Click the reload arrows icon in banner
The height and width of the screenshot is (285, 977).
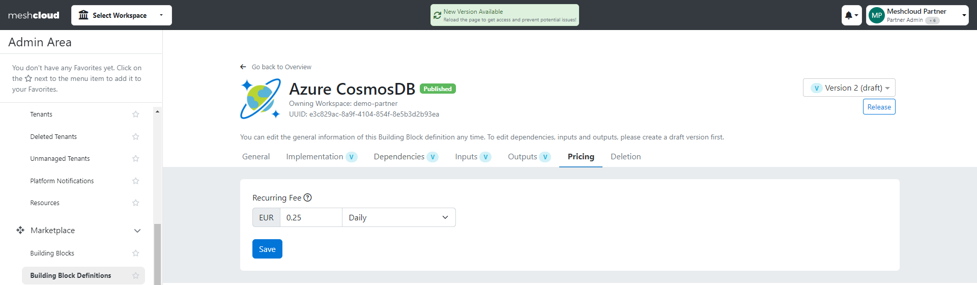coord(437,15)
